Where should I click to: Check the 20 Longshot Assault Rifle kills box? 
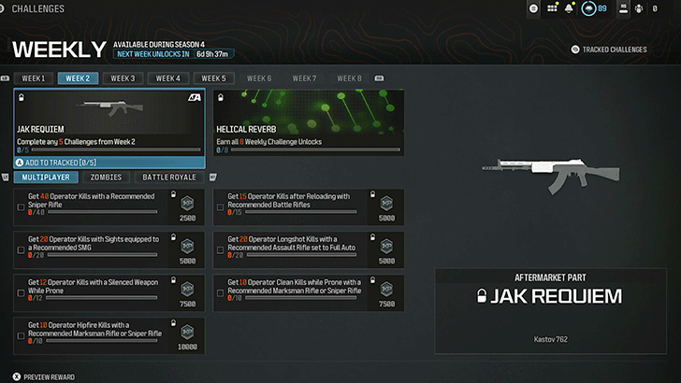click(x=220, y=250)
